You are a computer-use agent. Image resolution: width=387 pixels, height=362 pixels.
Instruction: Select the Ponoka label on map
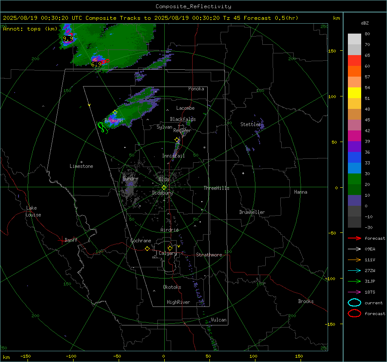tap(196, 89)
